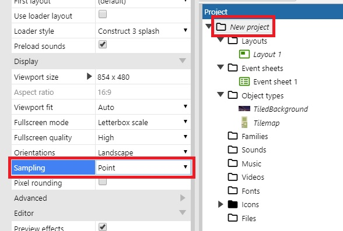
Task: Expand the Icons folder tree arrow
Action: [x=220, y=204]
